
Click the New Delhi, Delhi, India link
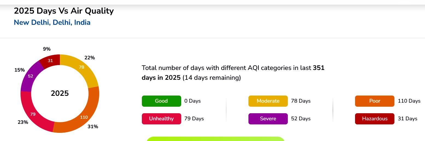pos(52,22)
